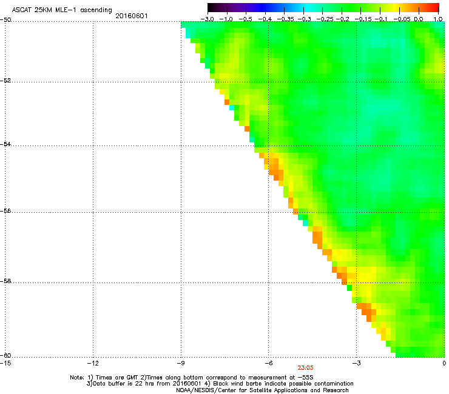This screenshot has width=449, height=394.
Task: Click the latitude label -60
Action: click(5, 355)
